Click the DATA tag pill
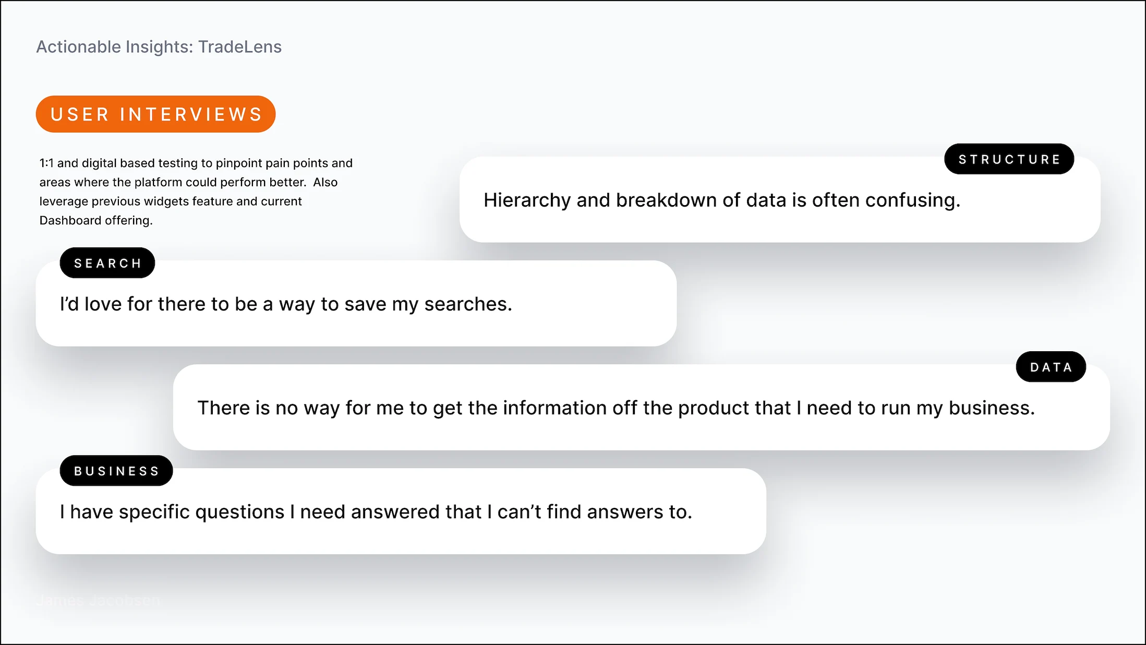The height and width of the screenshot is (645, 1146). (x=1051, y=367)
